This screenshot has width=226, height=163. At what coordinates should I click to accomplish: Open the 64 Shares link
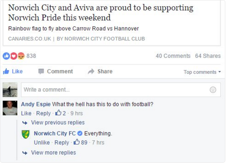click(208, 56)
